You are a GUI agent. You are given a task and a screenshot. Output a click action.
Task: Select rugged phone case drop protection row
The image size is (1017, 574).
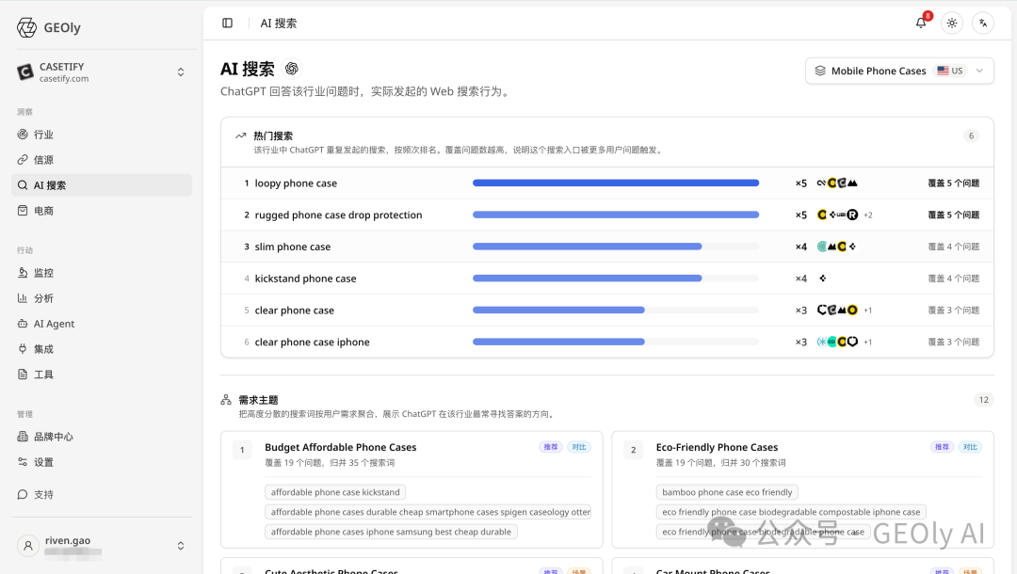tap(607, 215)
